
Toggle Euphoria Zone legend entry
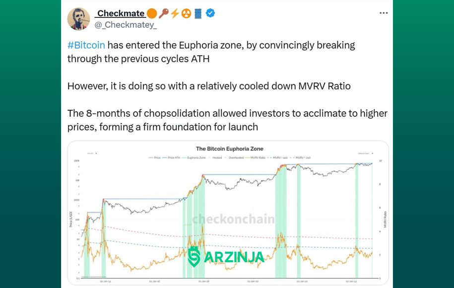point(194,157)
